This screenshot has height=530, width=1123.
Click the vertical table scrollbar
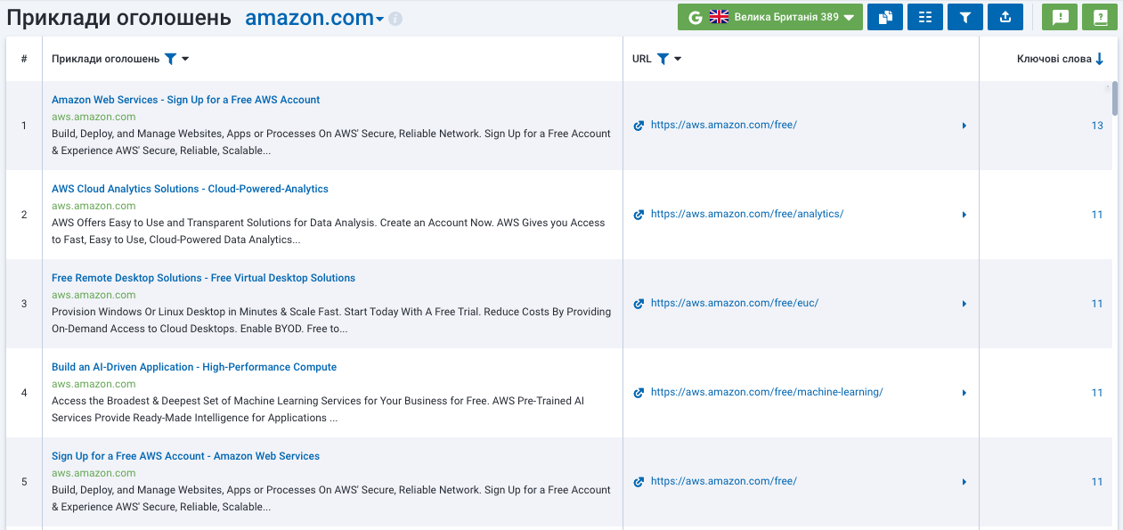(x=1114, y=98)
